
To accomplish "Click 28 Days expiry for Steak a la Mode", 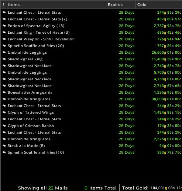I will pyautogui.click(x=127, y=146).
